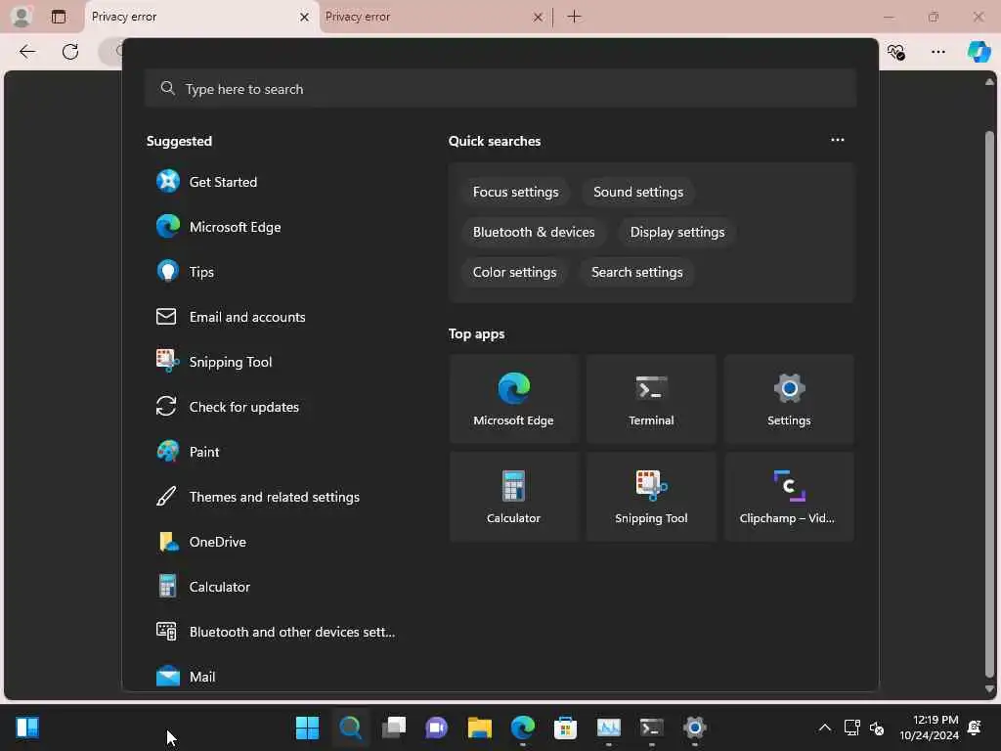Launch Terminal tile in Top apps

[x=651, y=399]
